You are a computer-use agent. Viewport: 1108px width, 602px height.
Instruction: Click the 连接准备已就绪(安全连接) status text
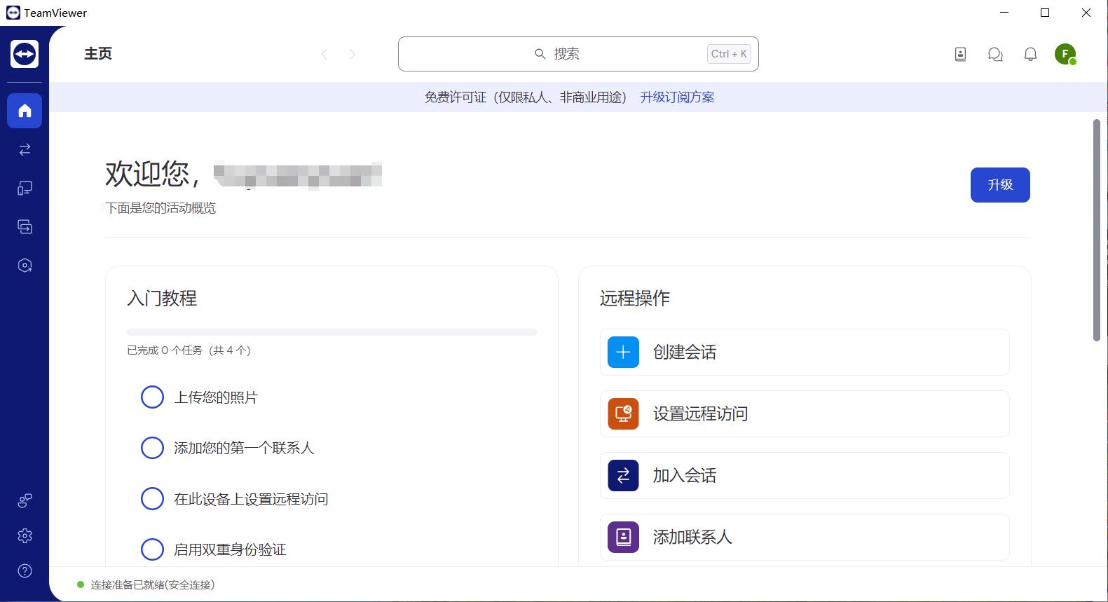click(153, 584)
